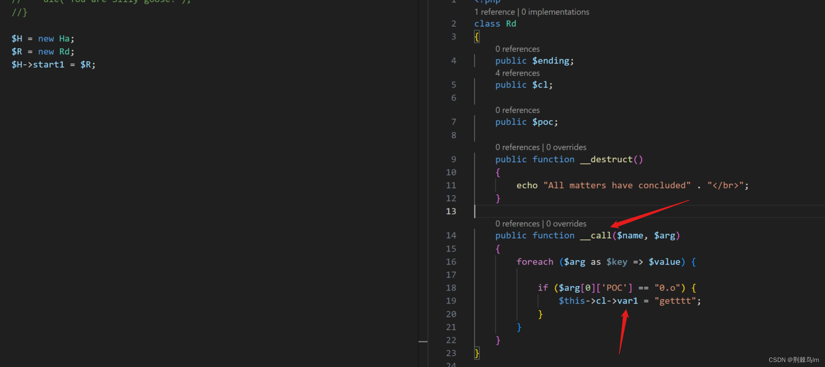Click 'start1' in '$H->start1 = $R;'
The image size is (825, 367).
pyautogui.click(x=49, y=65)
